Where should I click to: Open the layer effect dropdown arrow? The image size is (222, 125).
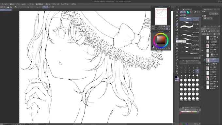[x=217, y=14]
